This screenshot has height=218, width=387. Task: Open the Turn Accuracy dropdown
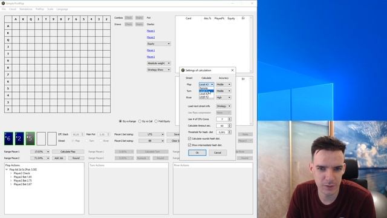(x=224, y=91)
